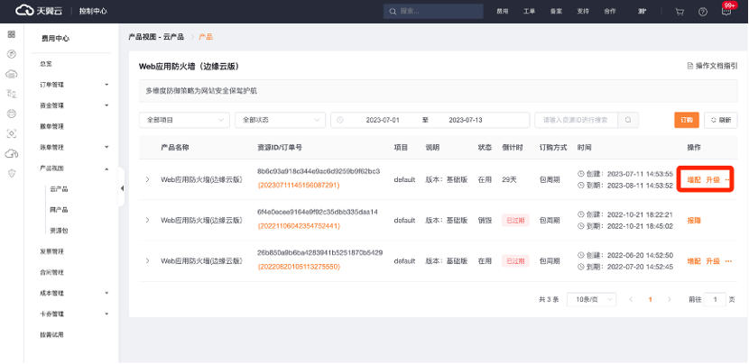
Task: Expand row with ID 6f4e0ecee9164e9f92c35dbb335daa14
Action: pyautogui.click(x=148, y=221)
